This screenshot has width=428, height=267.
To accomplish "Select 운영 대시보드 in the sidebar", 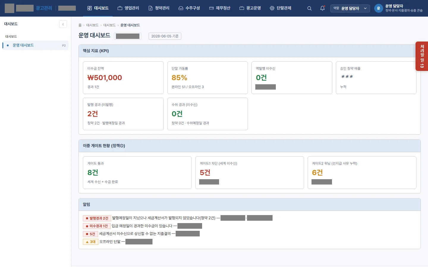I will [35, 45].
